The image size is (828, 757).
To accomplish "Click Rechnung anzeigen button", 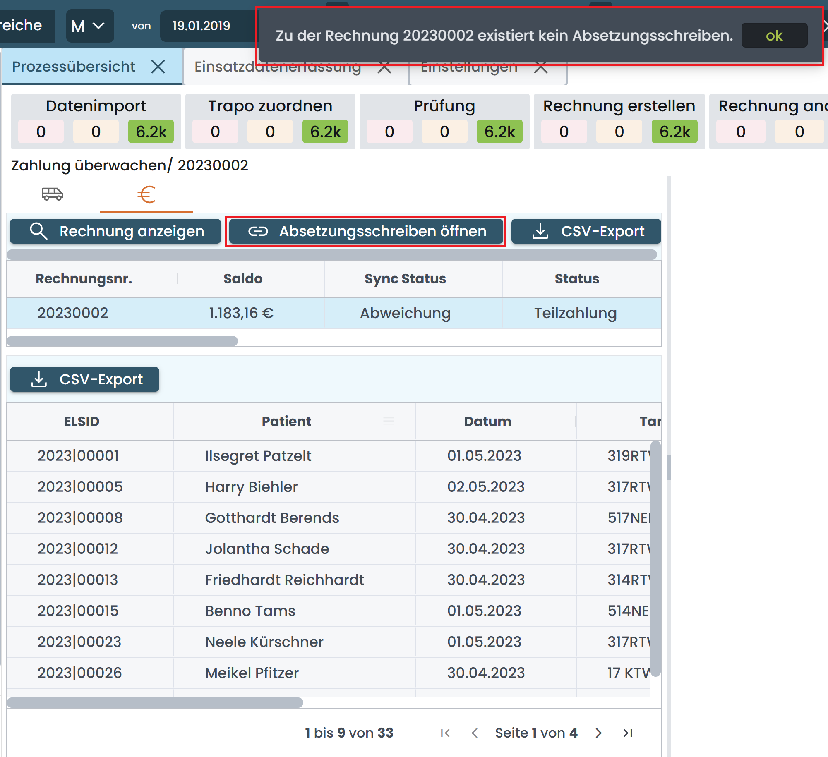I will tap(115, 231).
